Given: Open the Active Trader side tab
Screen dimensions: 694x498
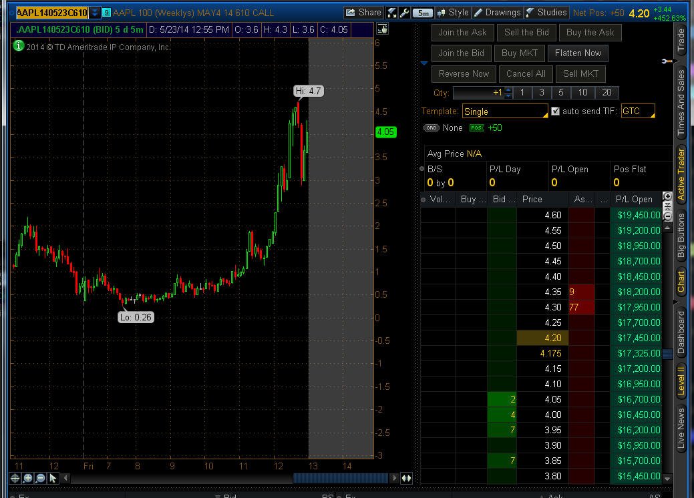Looking at the screenshot, I should [x=681, y=174].
